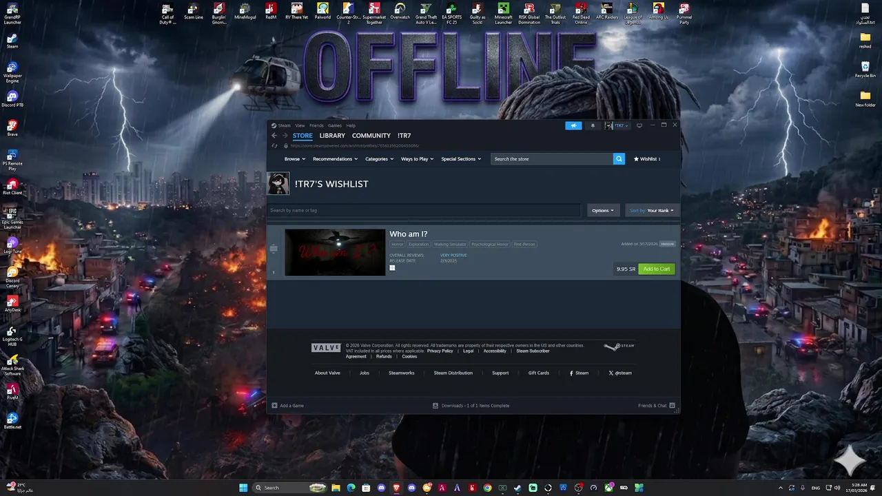
Task: Open the Among Us desktop shortcut
Action: [x=659, y=11]
